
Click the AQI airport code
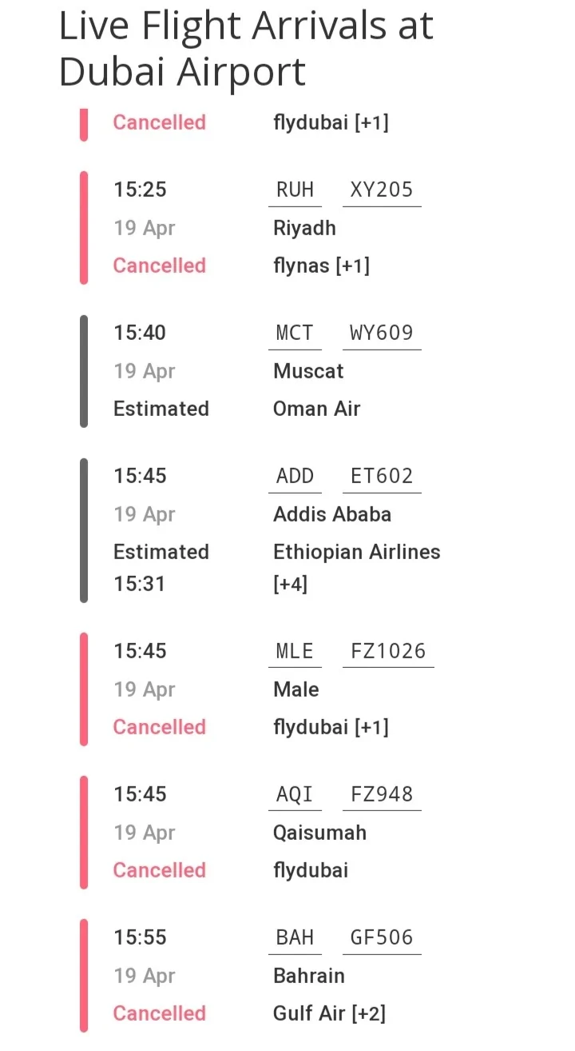pyautogui.click(x=295, y=794)
